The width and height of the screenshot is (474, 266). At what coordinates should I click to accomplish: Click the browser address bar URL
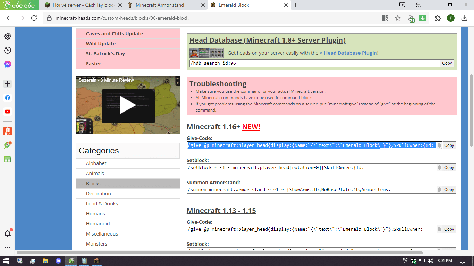point(122,18)
